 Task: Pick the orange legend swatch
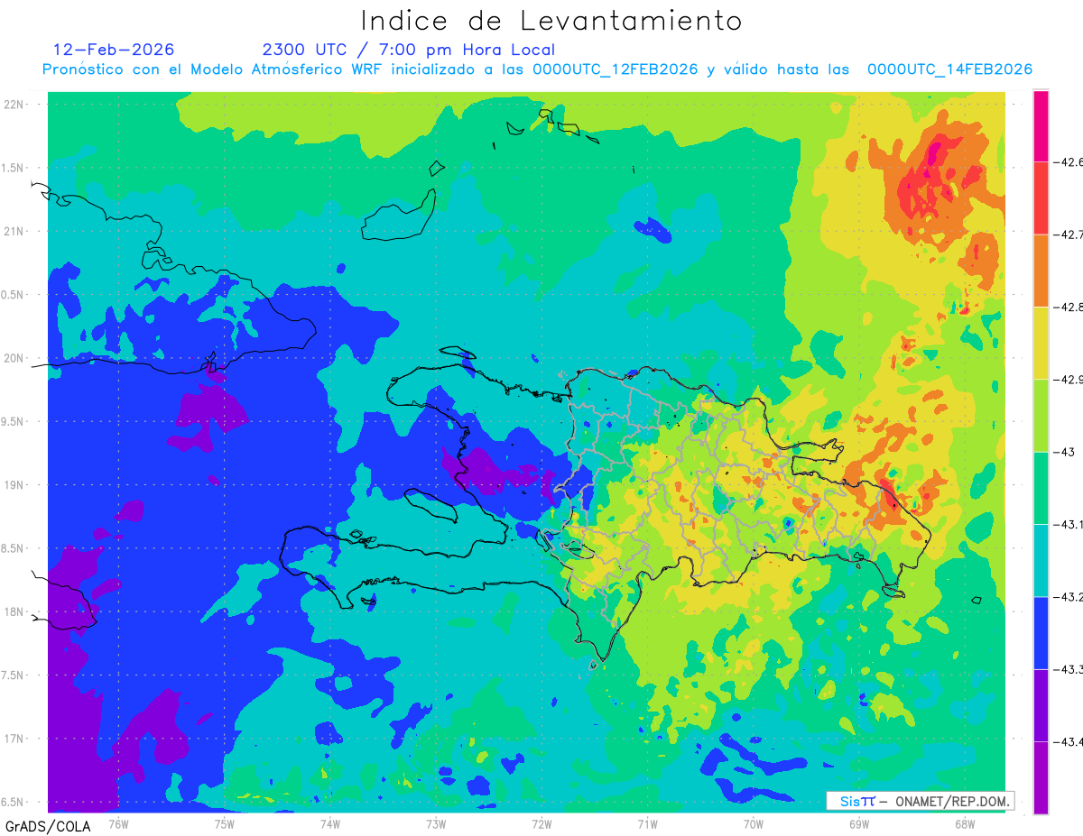pyautogui.click(x=1041, y=271)
